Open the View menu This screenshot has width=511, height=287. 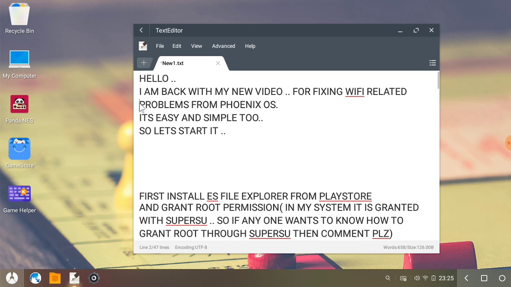(196, 46)
